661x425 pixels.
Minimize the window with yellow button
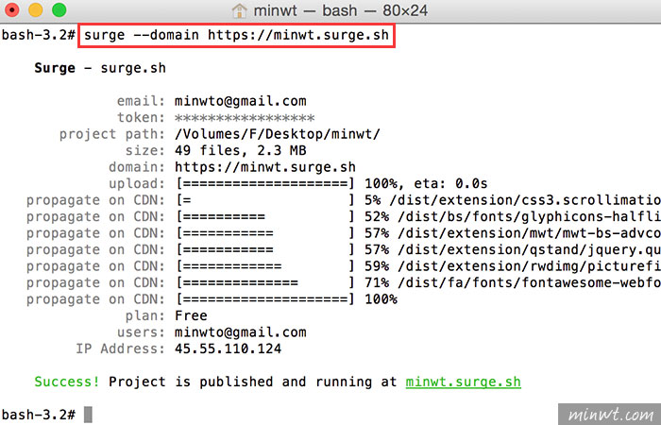coord(36,9)
